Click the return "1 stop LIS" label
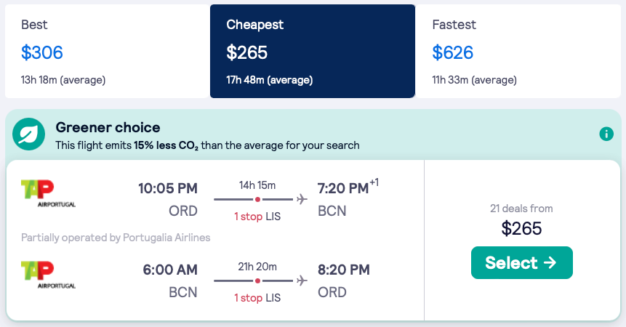 coord(257,298)
